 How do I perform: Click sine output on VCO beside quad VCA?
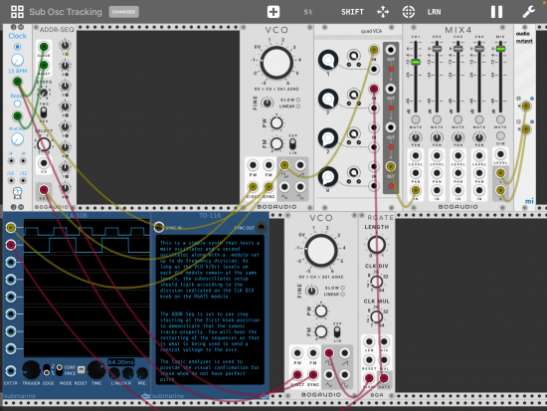click(x=300, y=187)
